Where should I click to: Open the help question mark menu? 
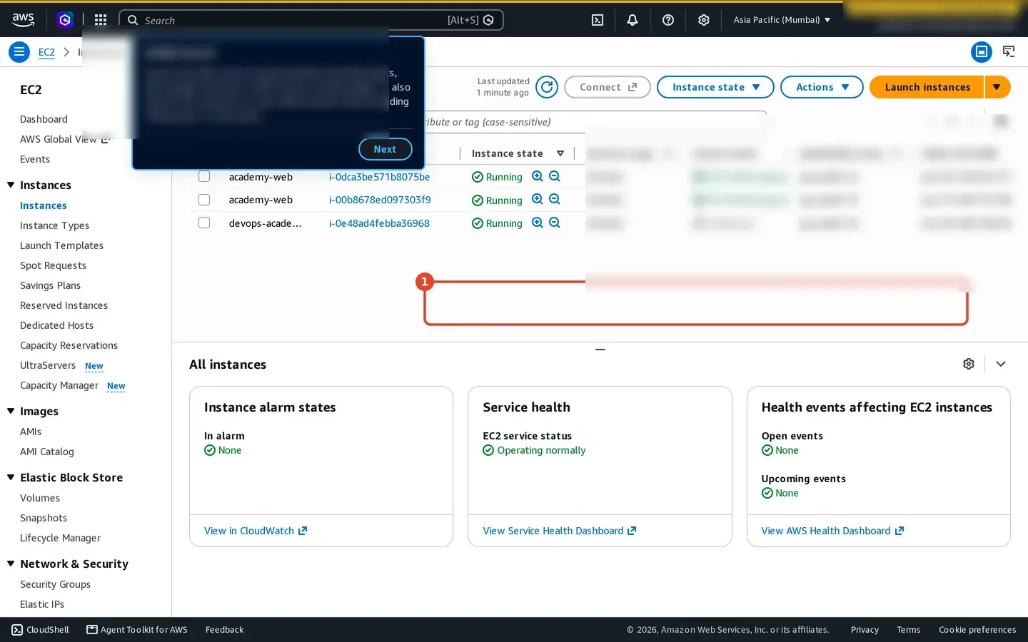pos(668,20)
